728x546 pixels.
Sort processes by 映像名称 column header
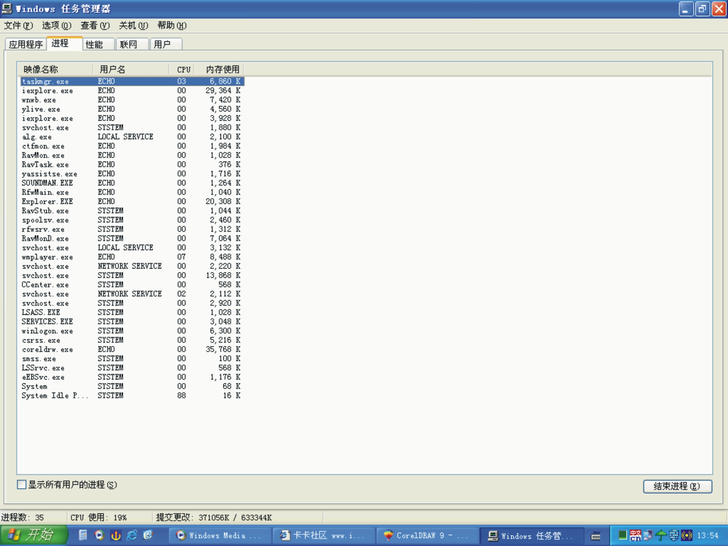pos(54,69)
